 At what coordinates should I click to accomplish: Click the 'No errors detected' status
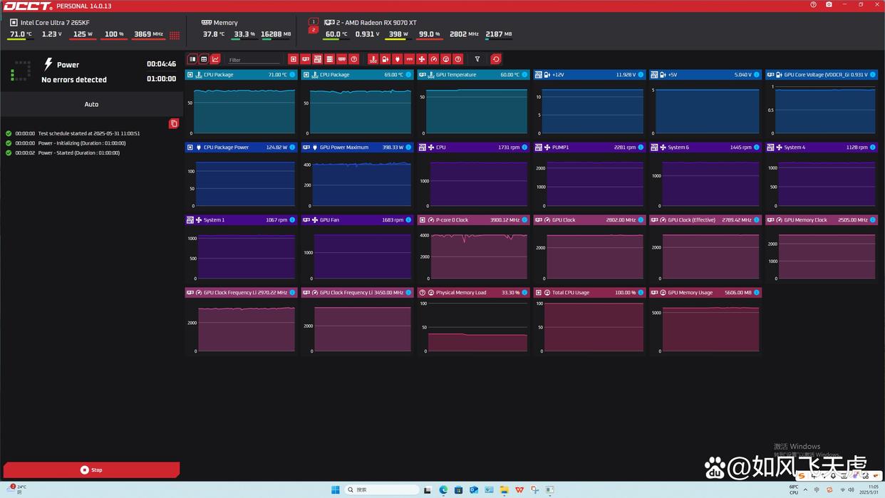pos(74,80)
